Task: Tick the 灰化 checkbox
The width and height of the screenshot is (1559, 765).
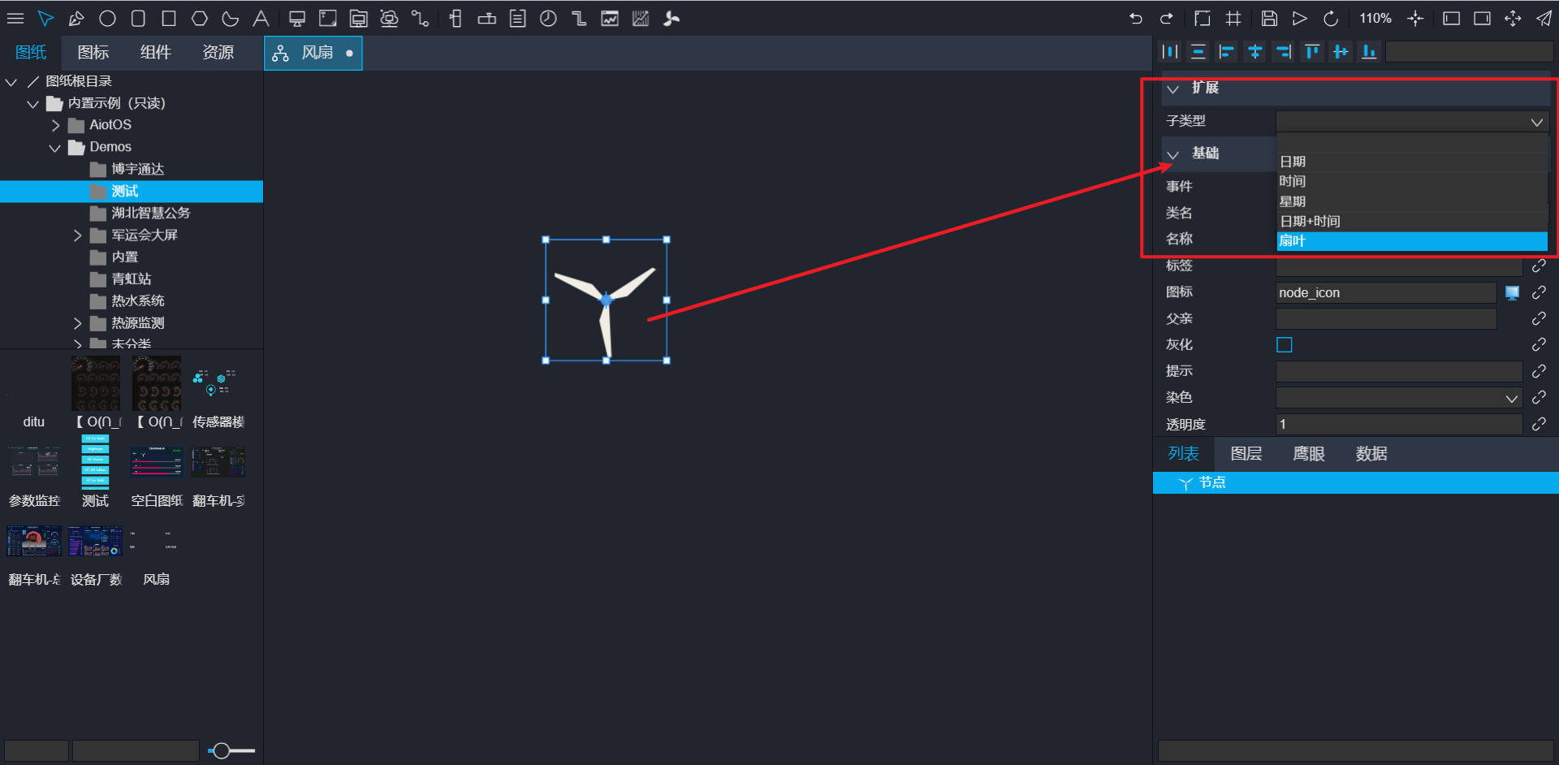Action: tap(1284, 345)
